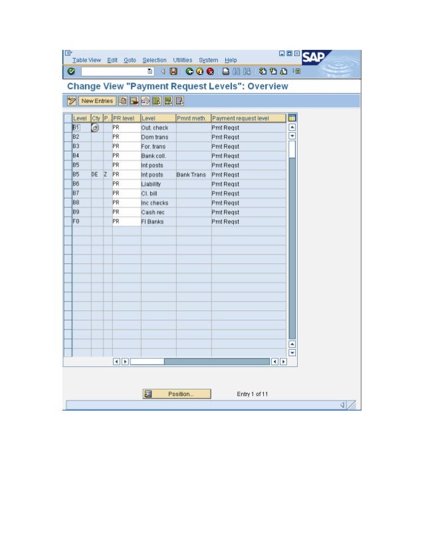Click the Pmnt meth. column header
The height and width of the screenshot is (549, 424).
[x=193, y=118]
